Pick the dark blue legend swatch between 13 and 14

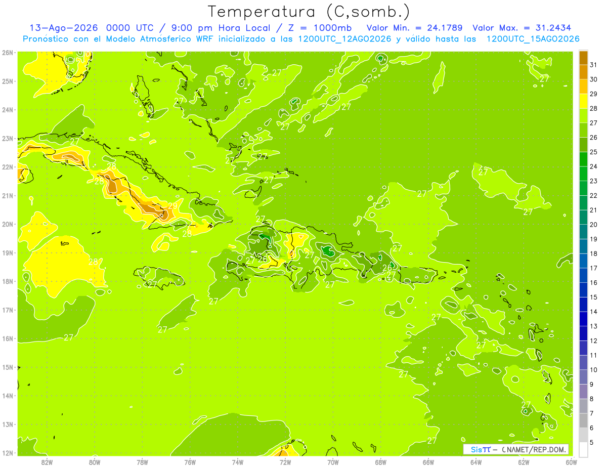click(x=583, y=319)
